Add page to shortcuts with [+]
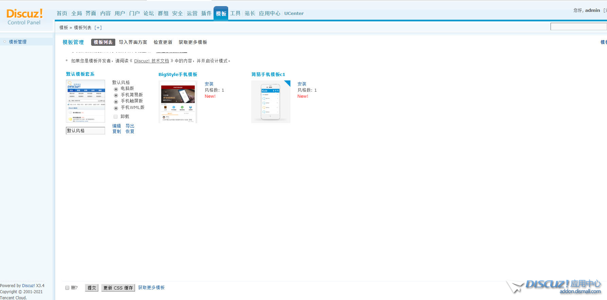Screen dimensions: 607x300 pos(98,27)
